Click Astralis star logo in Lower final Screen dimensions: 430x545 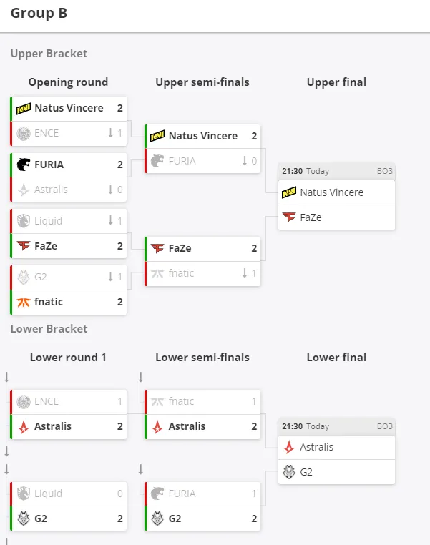pyautogui.click(x=289, y=447)
